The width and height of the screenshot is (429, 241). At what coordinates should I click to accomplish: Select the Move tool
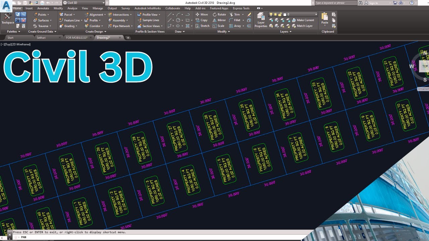tap(202, 15)
